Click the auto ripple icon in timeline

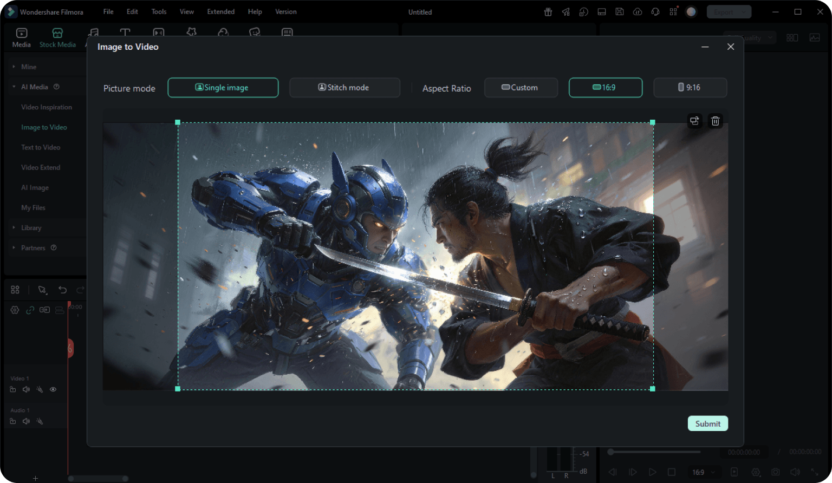pos(45,310)
